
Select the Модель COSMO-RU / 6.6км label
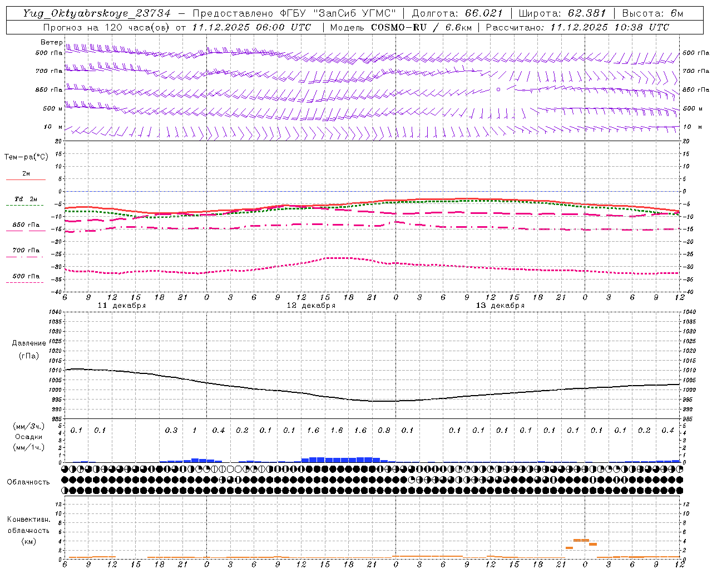click(400, 27)
